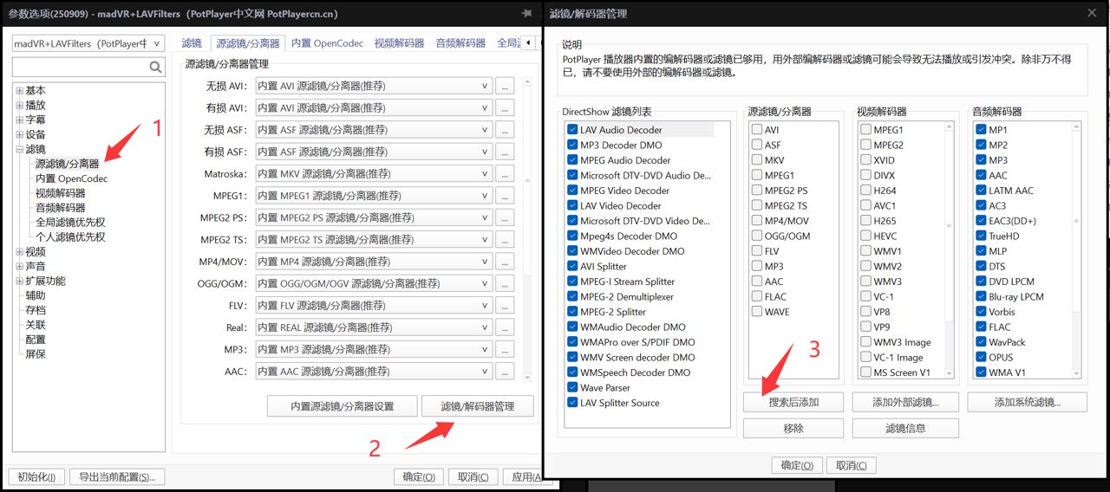This screenshot has height=492, width=1110.
Task: Switch to 内置 OpenCodec tab
Action: [325, 43]
